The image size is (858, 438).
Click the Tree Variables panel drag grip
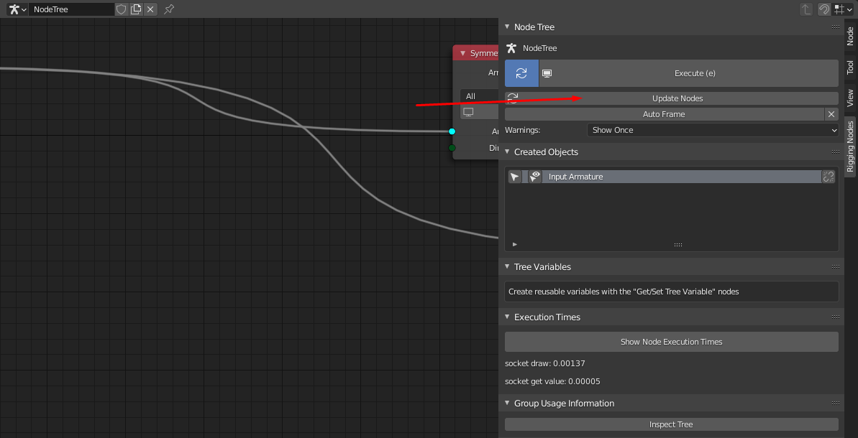tap(836, 266)
